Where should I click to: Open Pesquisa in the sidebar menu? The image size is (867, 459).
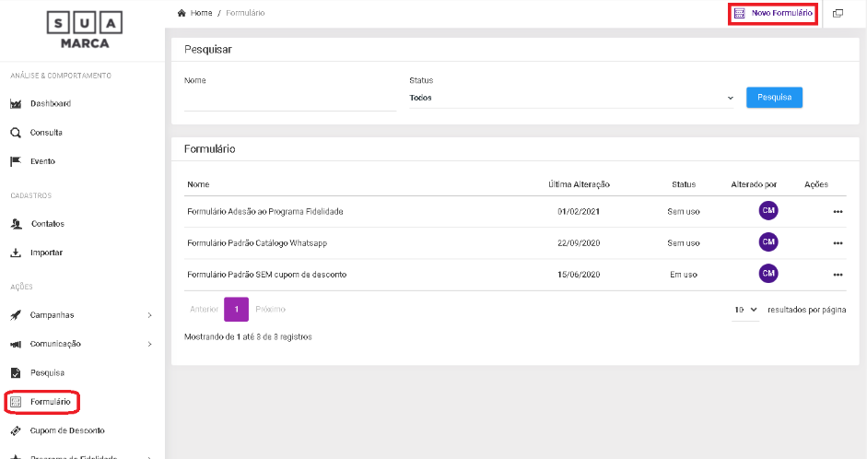47,373
